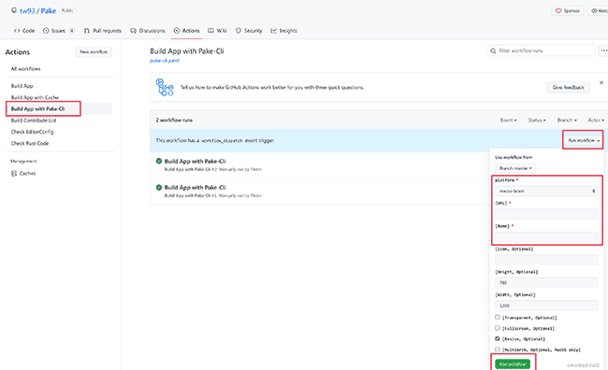Open the three-dots menu beside the filter box
This screenshot has width=608, height=370.
pos(603,50)
